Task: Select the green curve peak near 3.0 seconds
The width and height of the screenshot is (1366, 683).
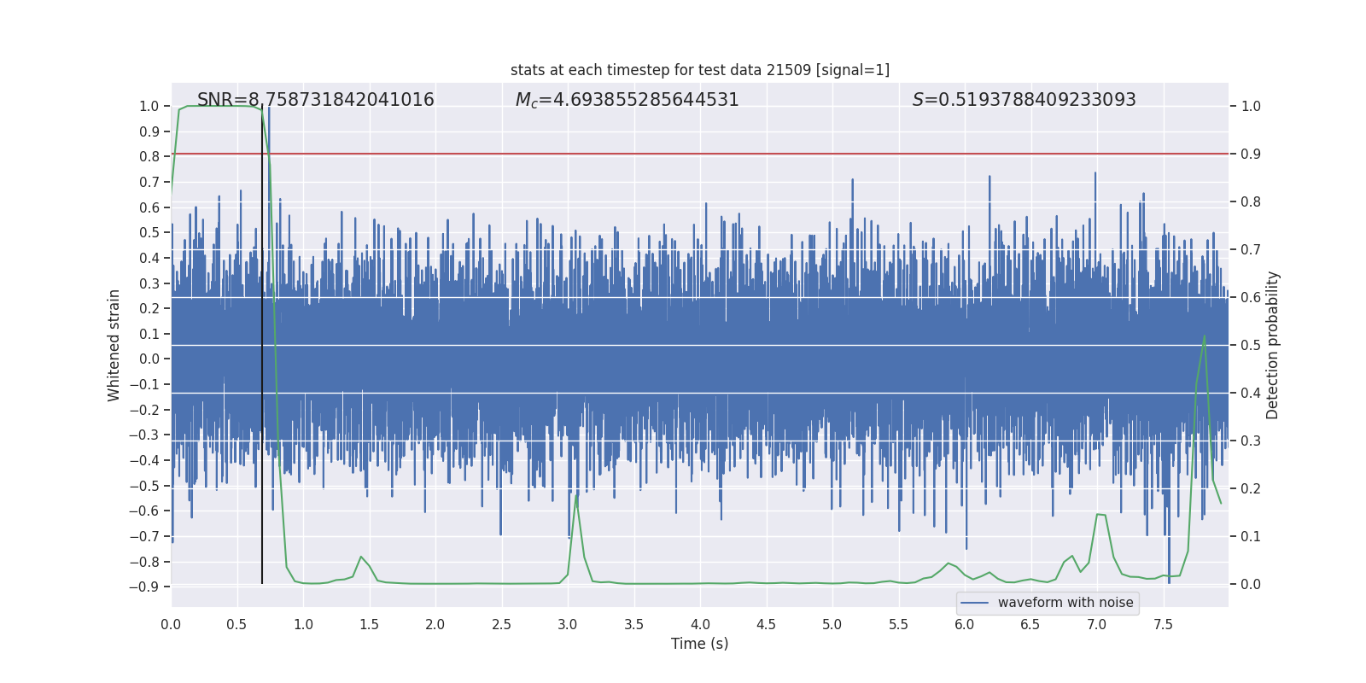Action: (x=577, y=496)
